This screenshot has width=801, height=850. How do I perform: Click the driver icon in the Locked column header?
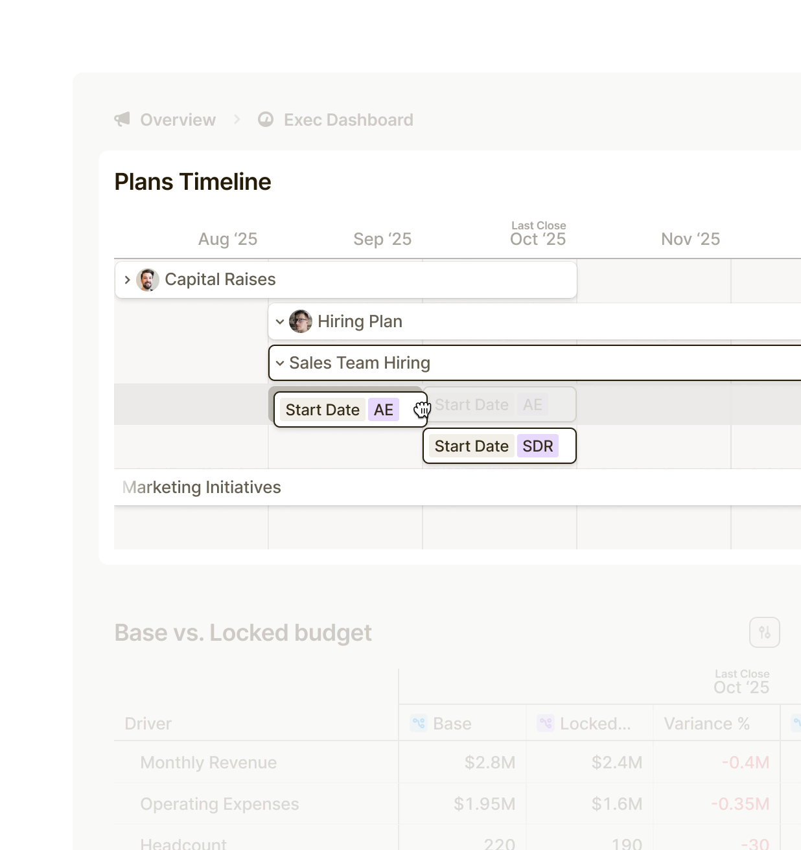tap(545, 723)
